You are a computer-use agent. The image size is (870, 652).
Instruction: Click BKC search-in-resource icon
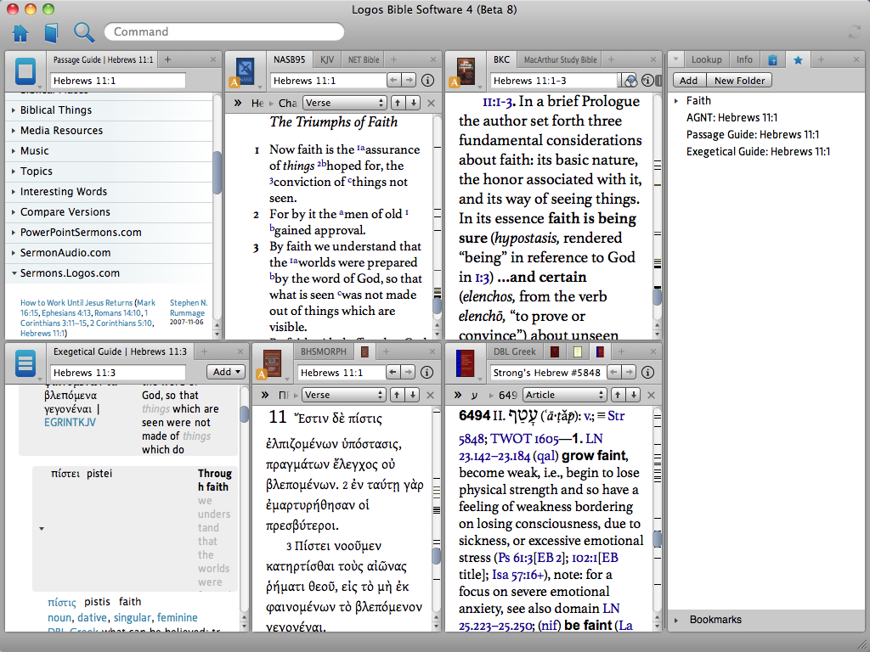coord(630,81)
